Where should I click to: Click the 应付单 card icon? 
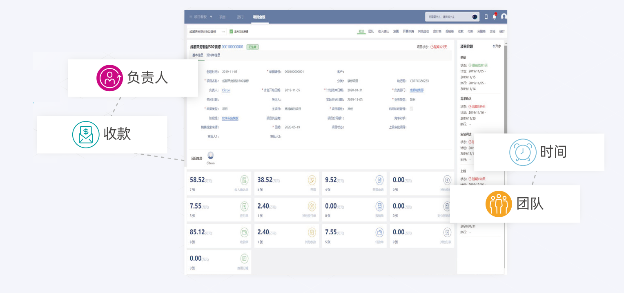click(244, 206)
